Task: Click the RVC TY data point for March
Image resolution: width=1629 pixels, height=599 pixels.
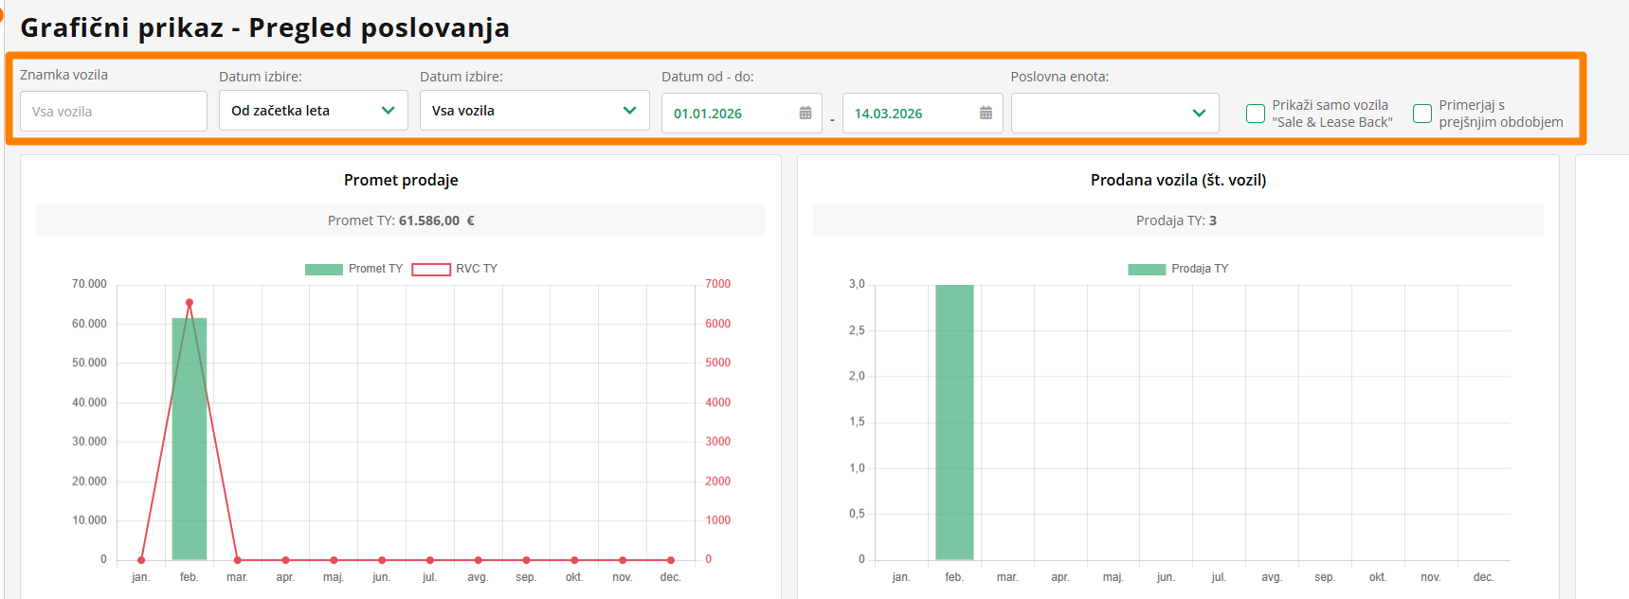Action: click(238, 560)
